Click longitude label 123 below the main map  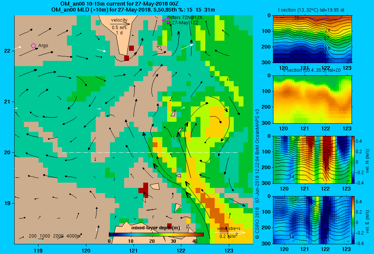tap(229, 250)
